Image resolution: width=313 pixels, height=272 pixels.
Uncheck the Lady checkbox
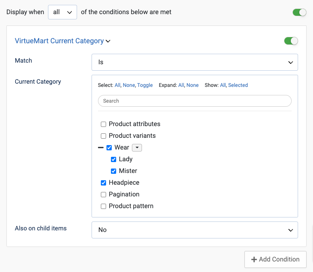click(x=113, y=159)
